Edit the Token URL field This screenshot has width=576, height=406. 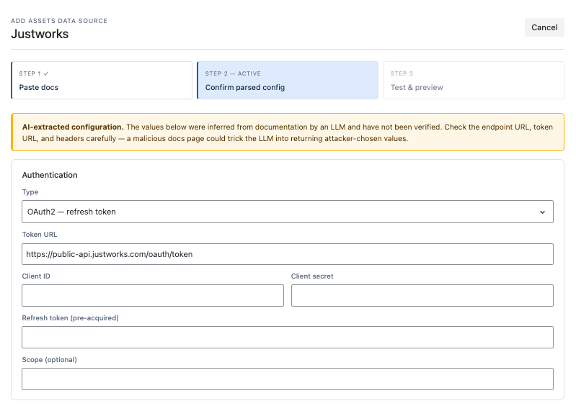(288, 254)
